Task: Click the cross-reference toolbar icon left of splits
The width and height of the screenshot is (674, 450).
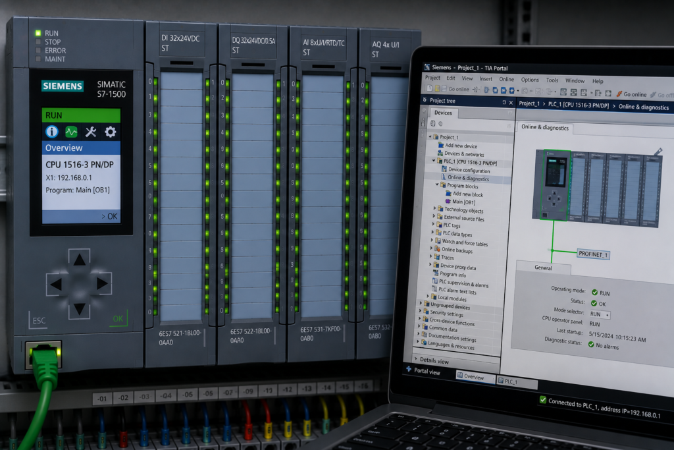Action: point(563,92)
